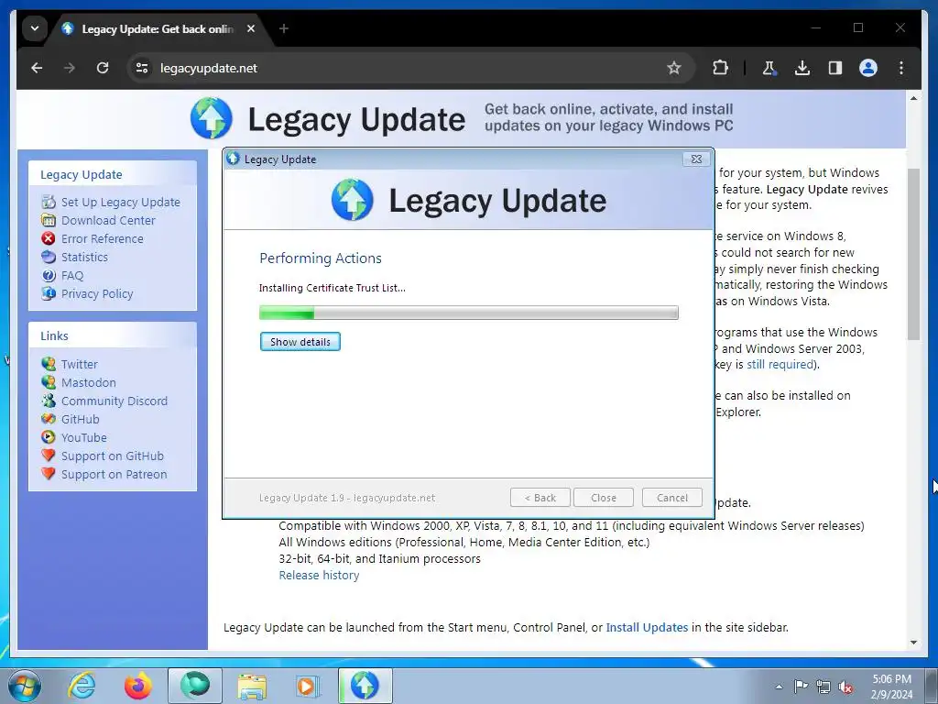This screenshot has width=938, height=704.
Task: Select the Legacy Update browser tab
Action: point(158,28)
